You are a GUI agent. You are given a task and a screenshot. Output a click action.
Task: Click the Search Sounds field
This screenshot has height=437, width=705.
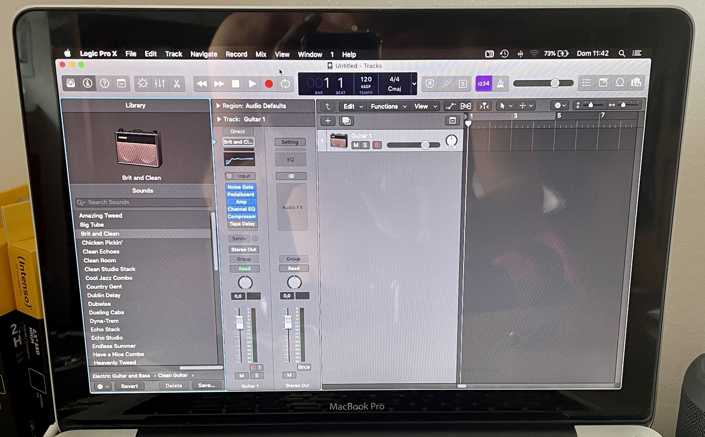143,202
